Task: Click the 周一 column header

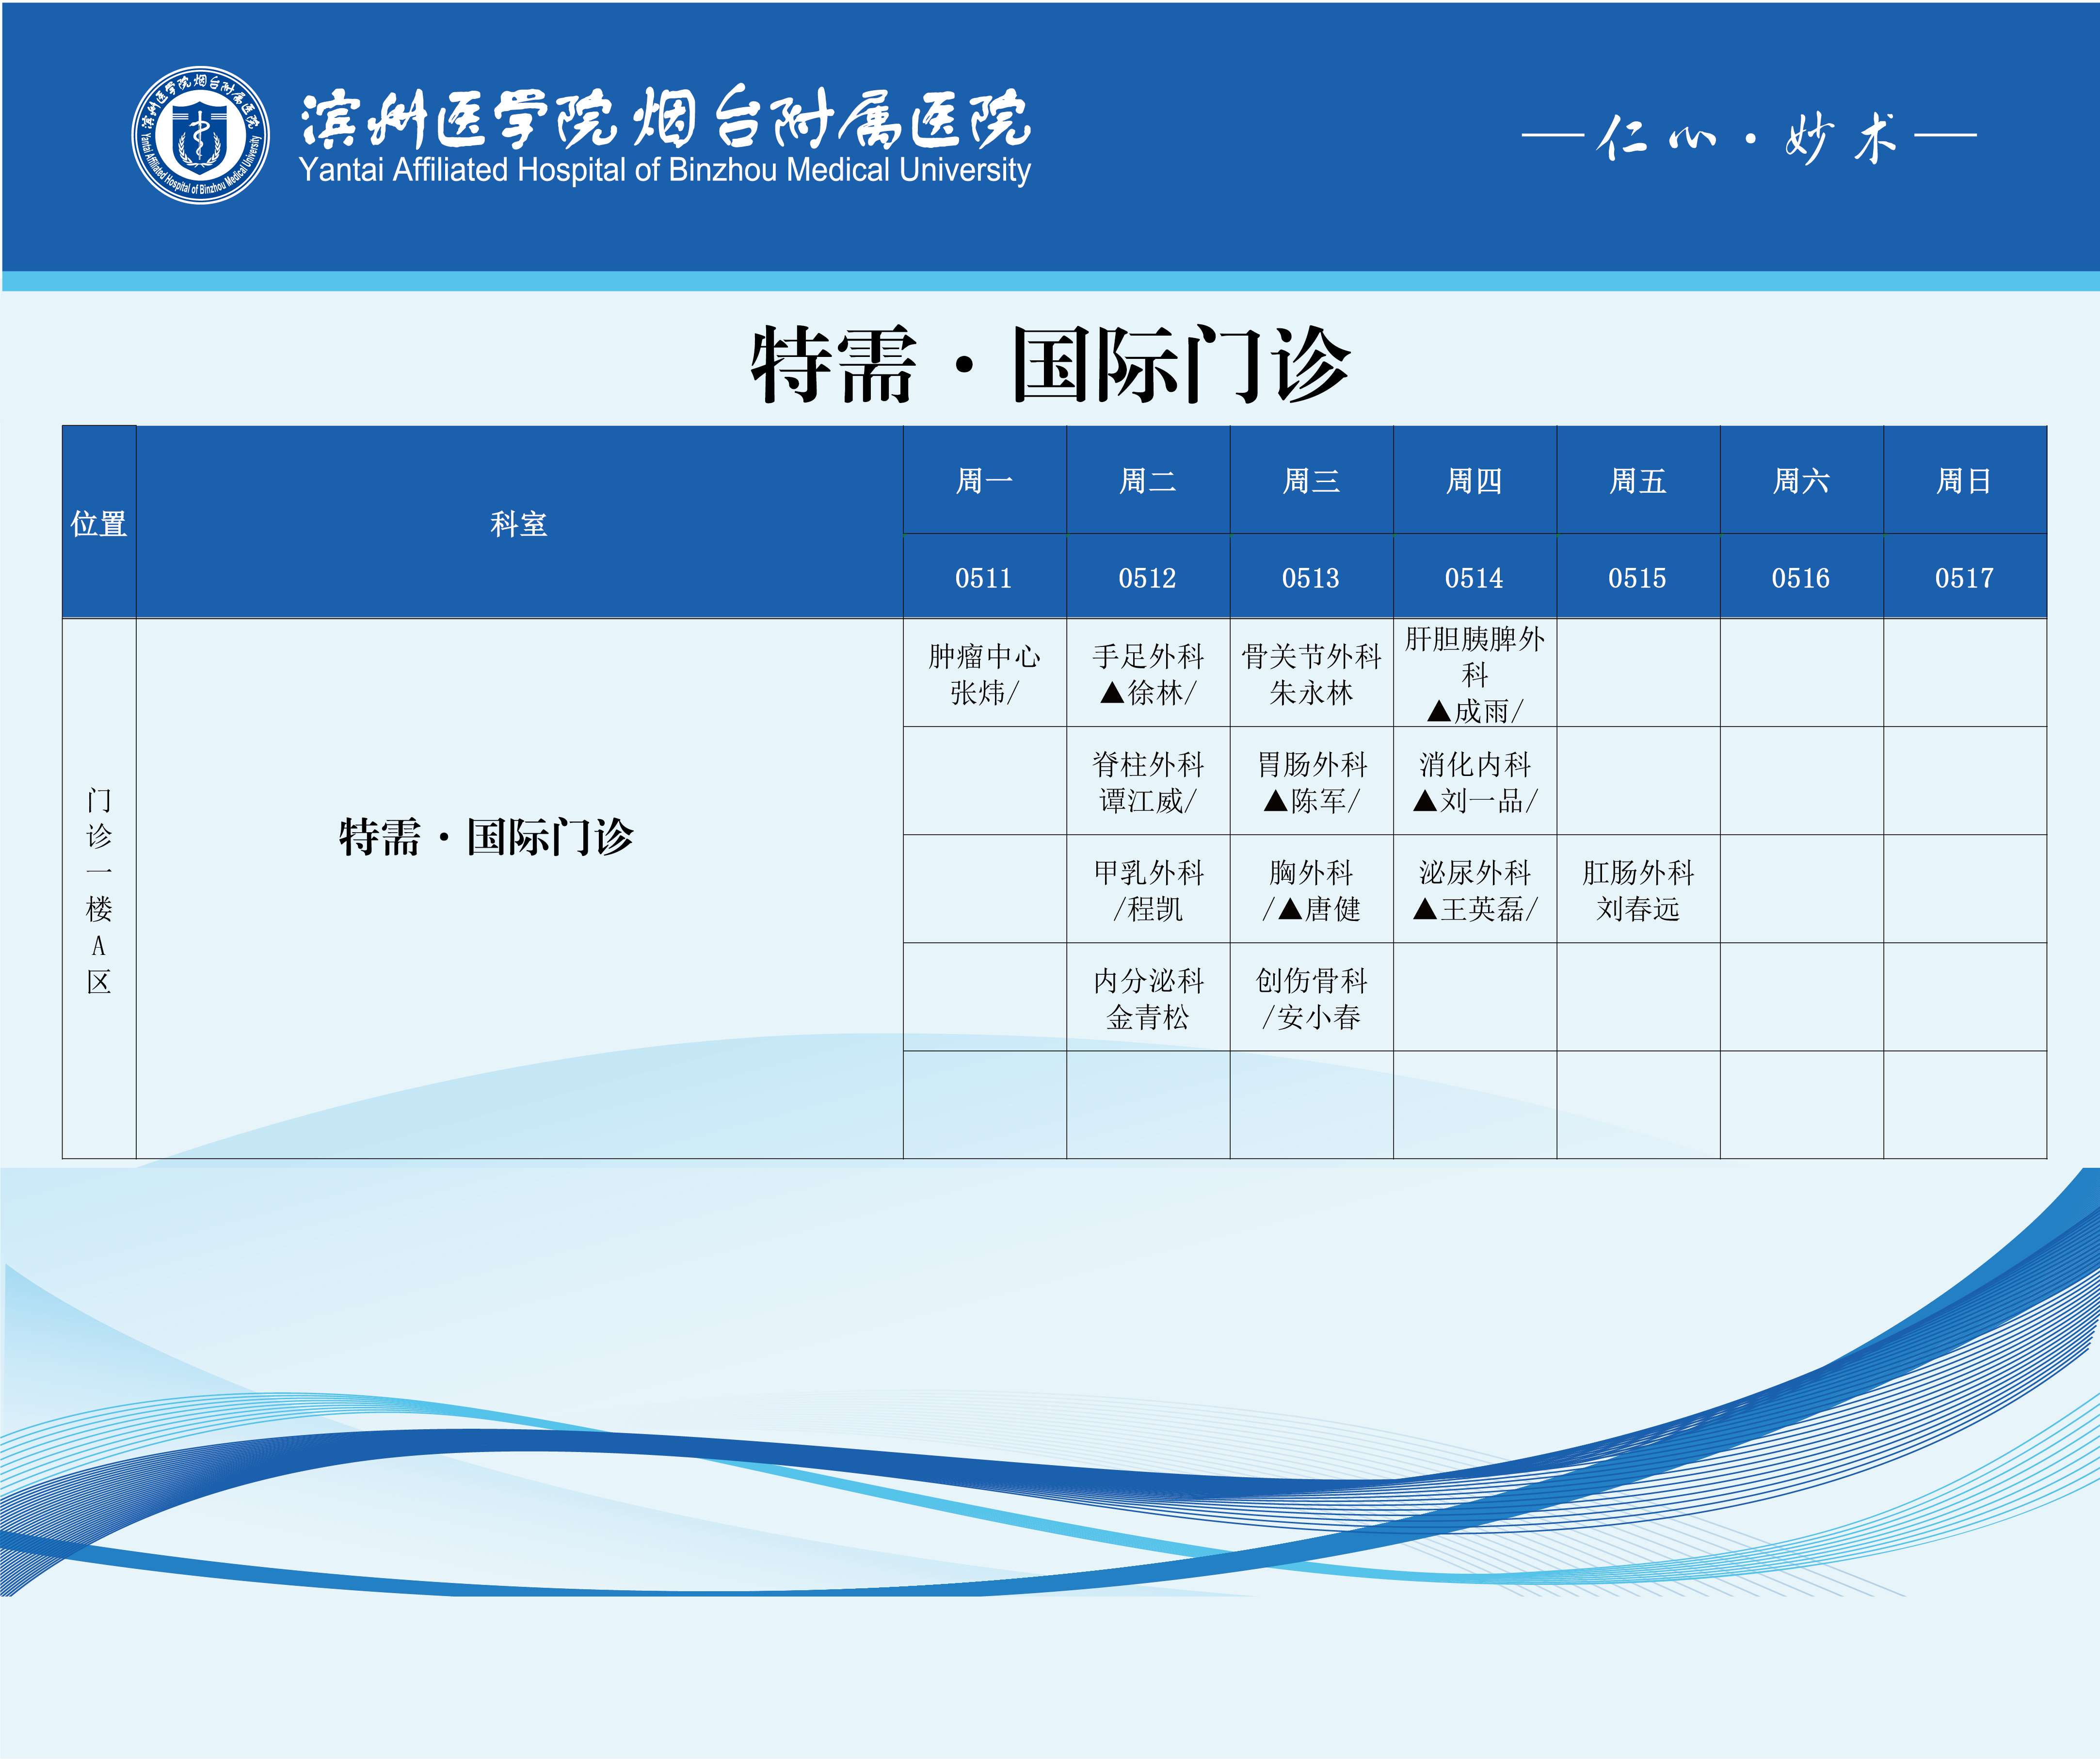Action: tap(984, 481)
